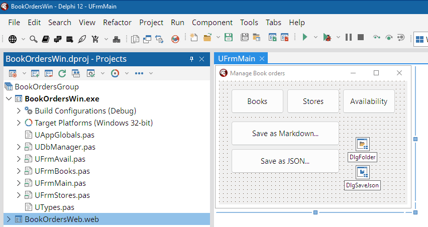Click the build configuration gear-check icon
Screen dimensions: 428x227
click(x=91, y=73)
